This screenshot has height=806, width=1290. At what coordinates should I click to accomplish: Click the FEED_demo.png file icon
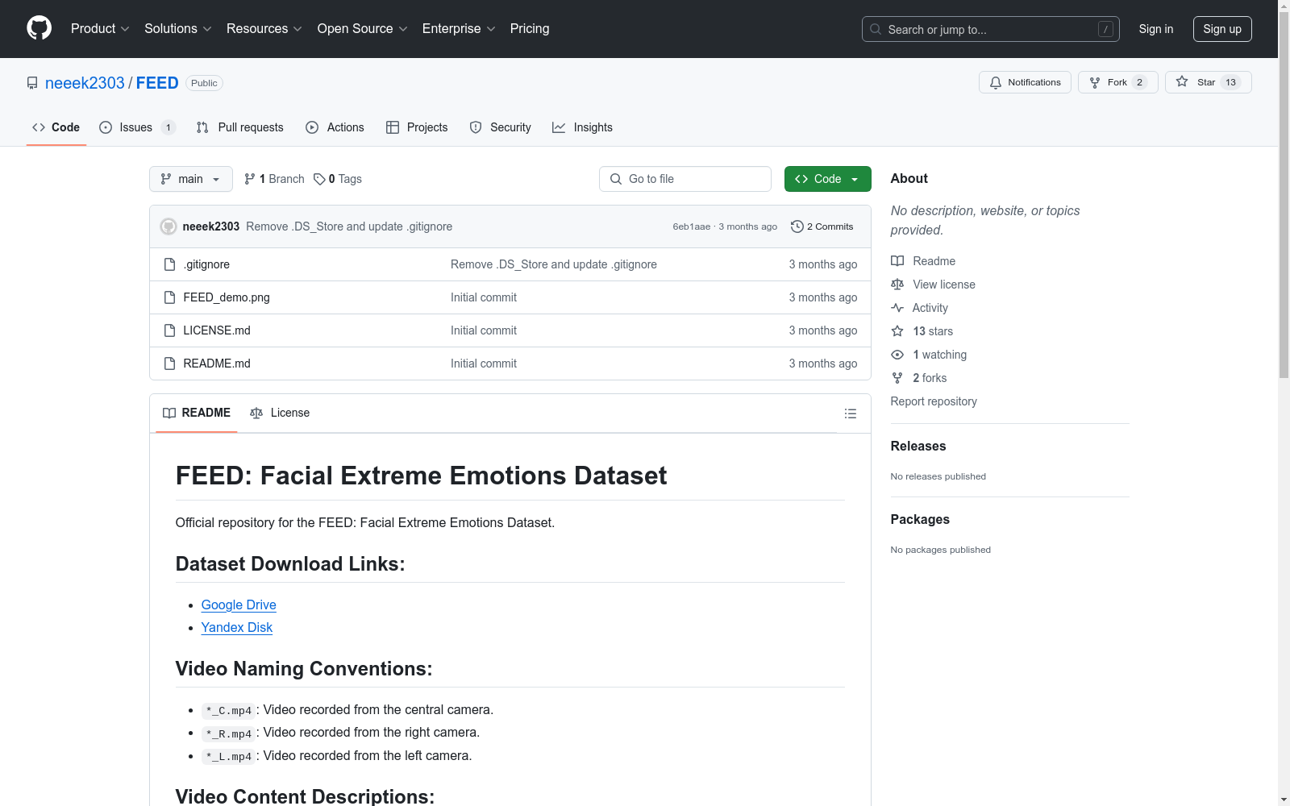click(169, 297)
